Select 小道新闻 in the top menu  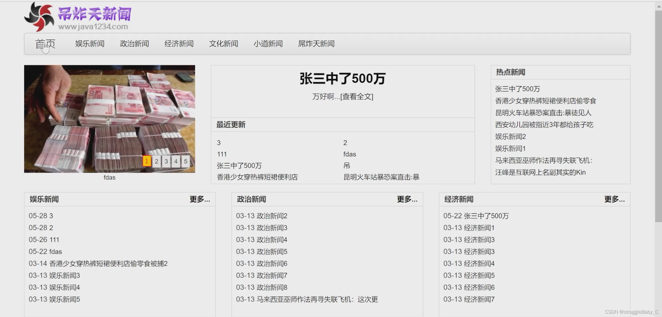[x=268, y=44]
